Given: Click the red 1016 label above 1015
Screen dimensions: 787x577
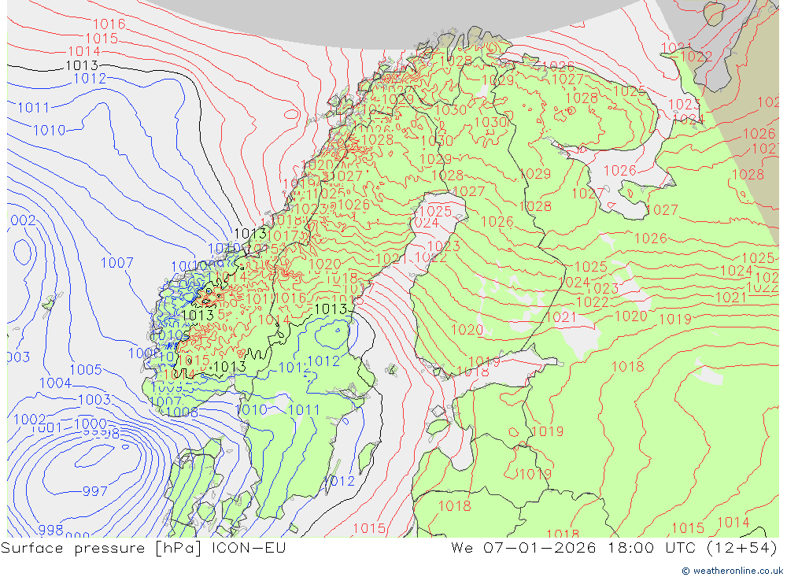Looking at the screenshot, I should 109,24.
